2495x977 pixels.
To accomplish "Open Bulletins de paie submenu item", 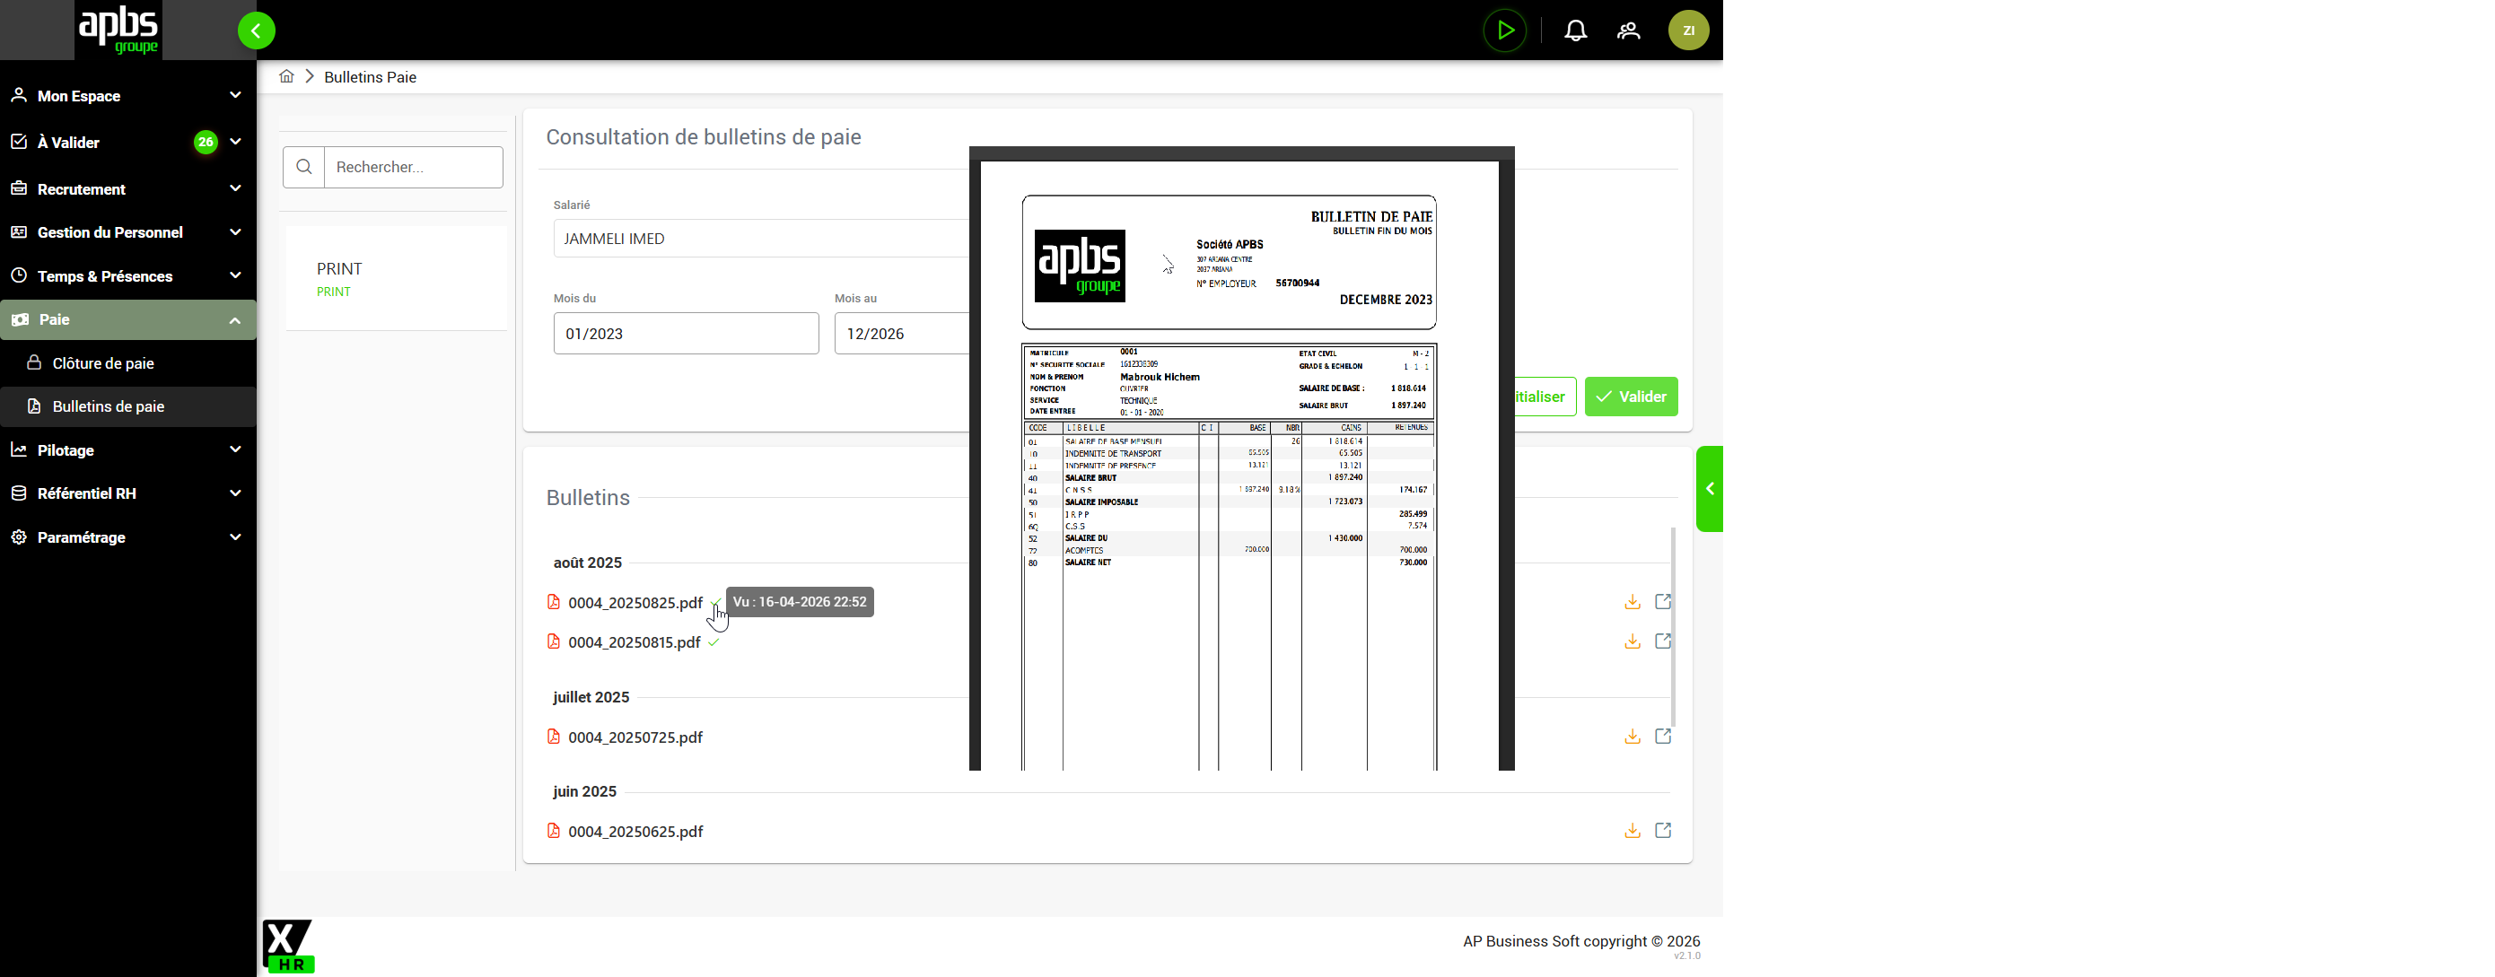I will click(x=127, y=406).
